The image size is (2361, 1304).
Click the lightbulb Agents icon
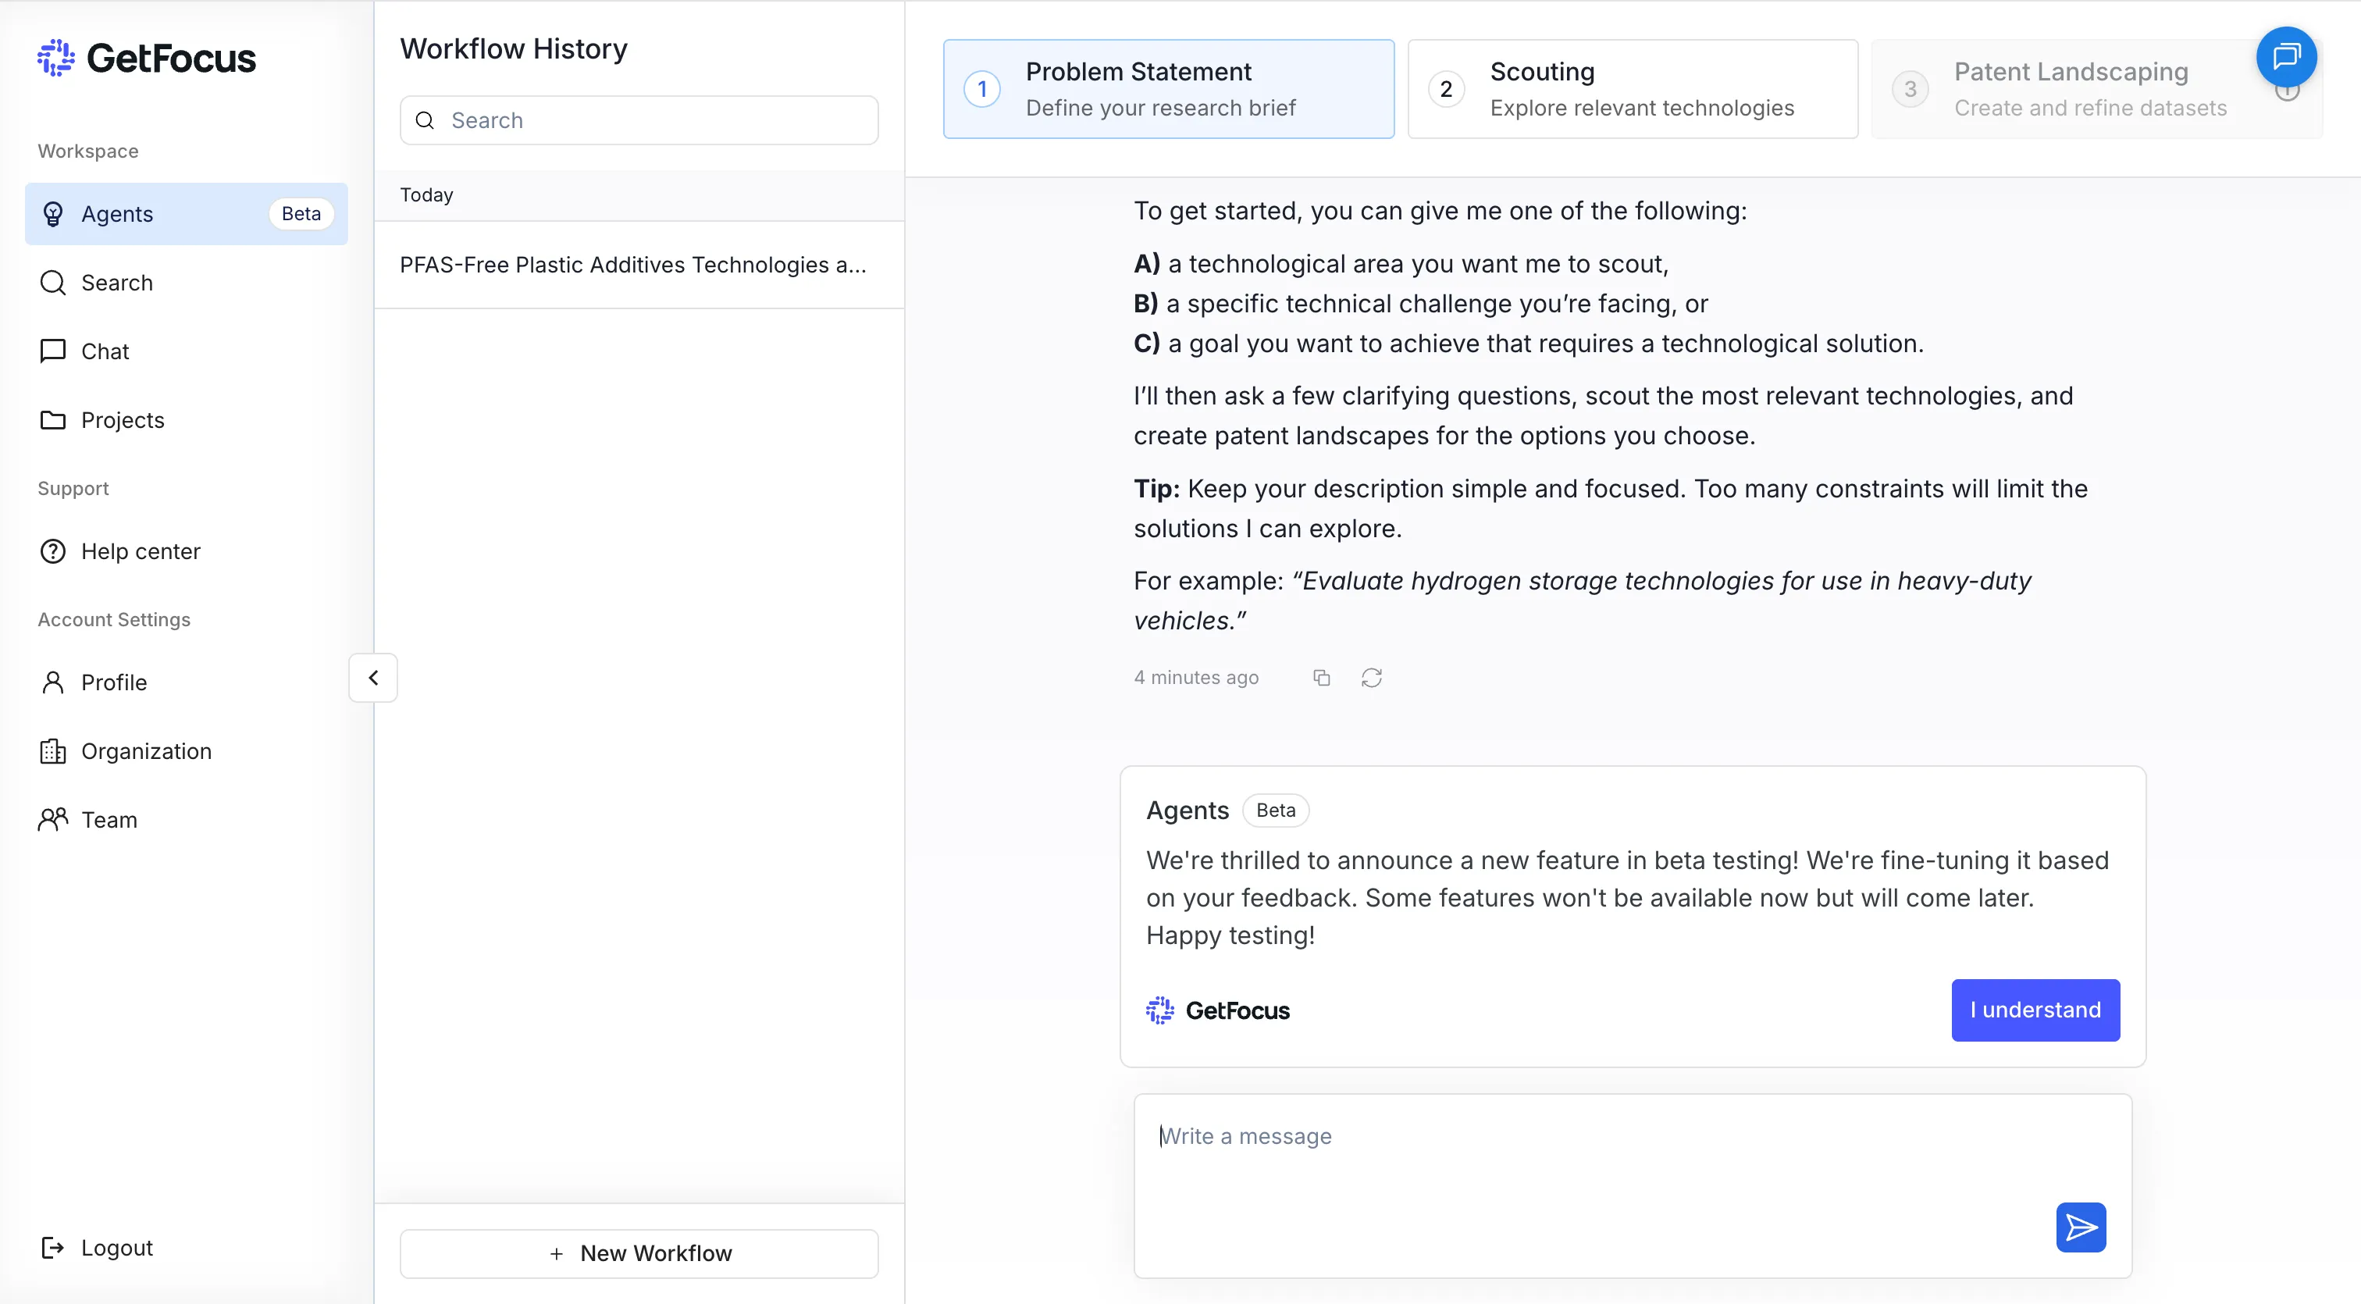(x=53, y=213)
